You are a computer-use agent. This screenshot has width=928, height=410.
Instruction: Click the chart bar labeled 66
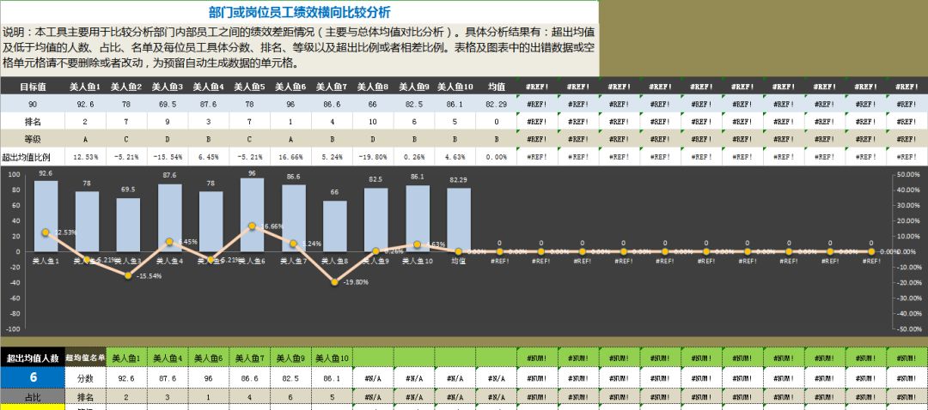(334, 226)
